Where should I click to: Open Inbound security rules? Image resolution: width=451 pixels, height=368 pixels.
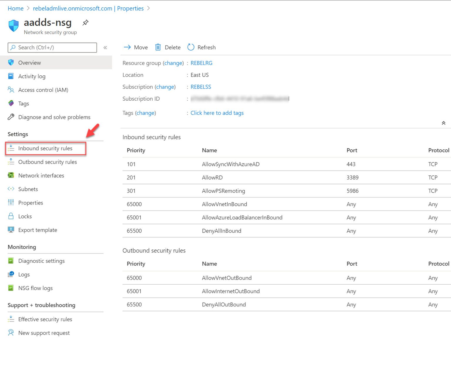[45, 148]
